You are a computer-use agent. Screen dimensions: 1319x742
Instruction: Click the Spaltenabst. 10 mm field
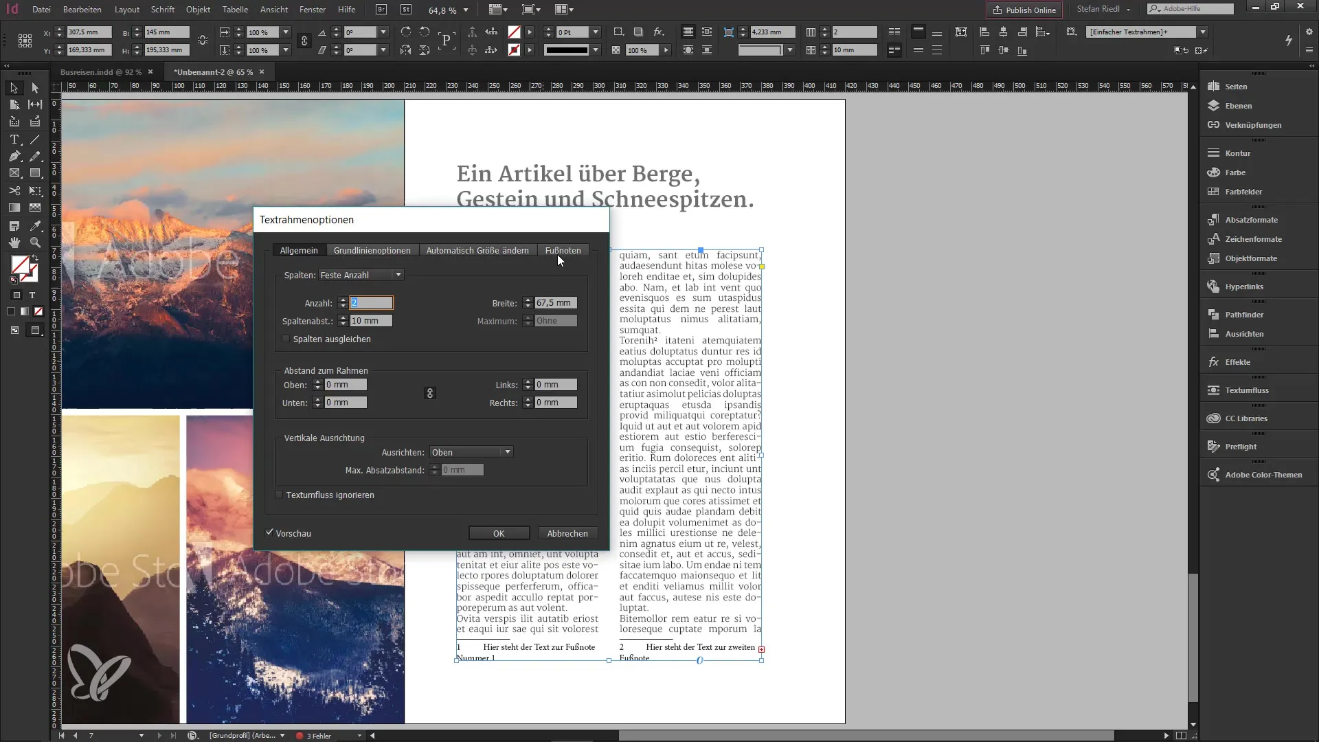[x=371, y=321]
